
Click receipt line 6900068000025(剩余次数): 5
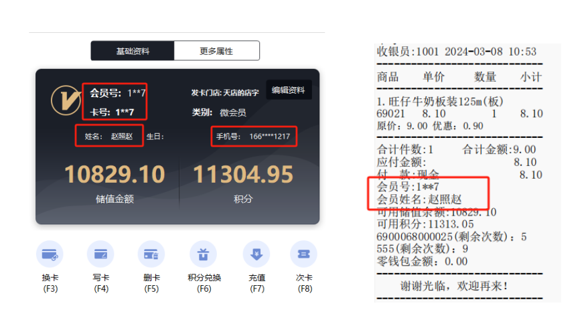pos(451,236)
